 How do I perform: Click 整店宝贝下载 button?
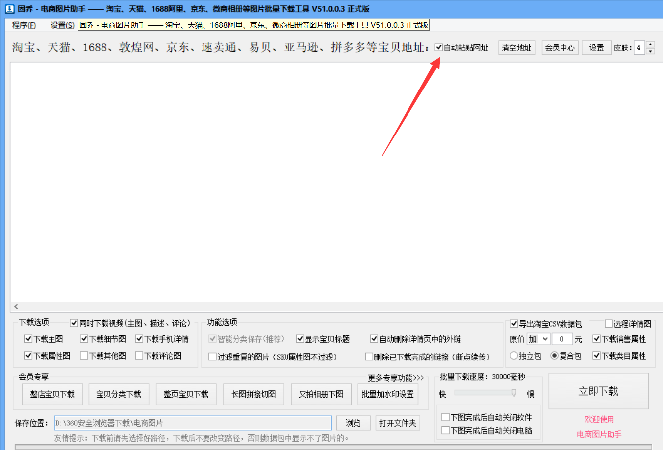click(52, 394)
